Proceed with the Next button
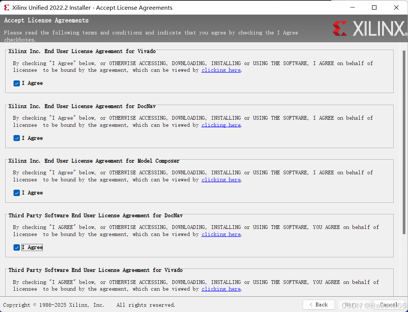 (354, 305)
